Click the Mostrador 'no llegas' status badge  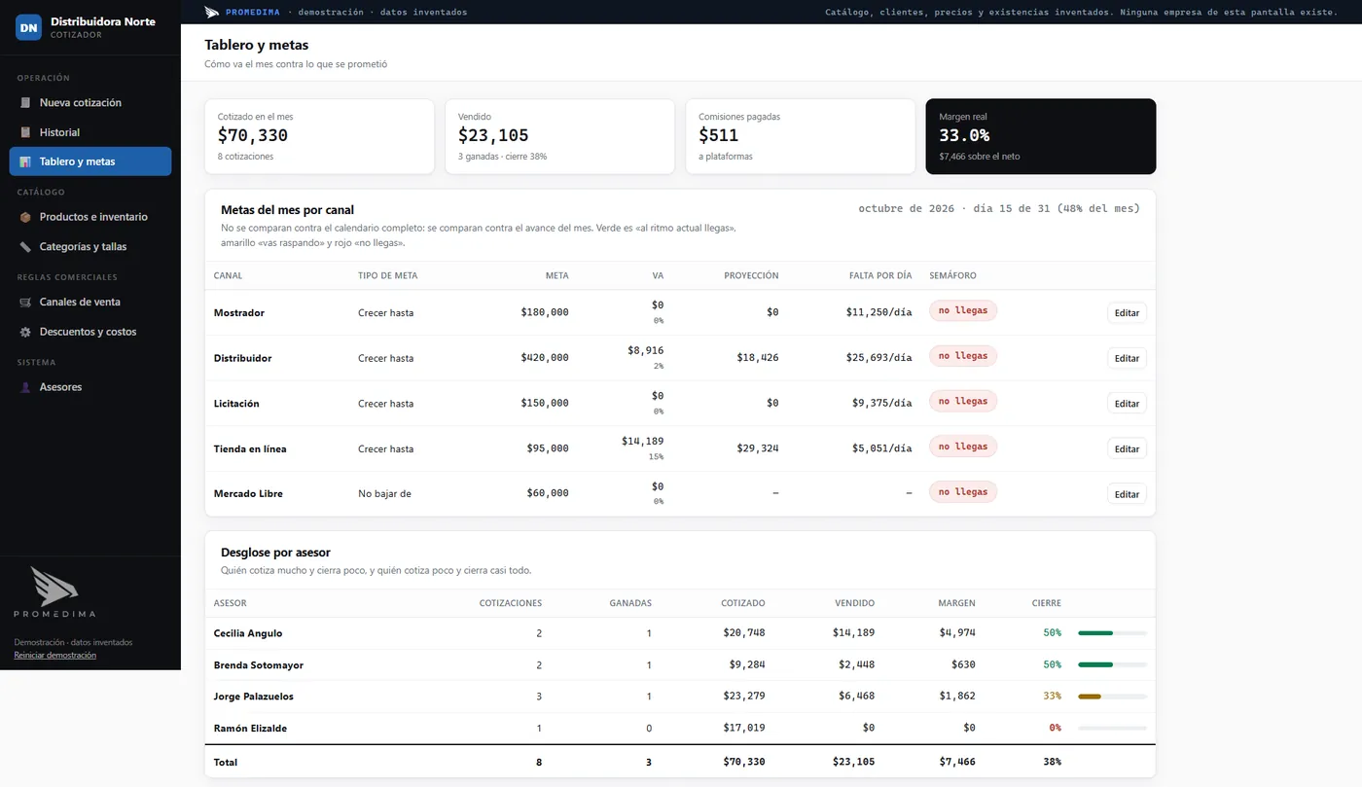click(963, 311)
